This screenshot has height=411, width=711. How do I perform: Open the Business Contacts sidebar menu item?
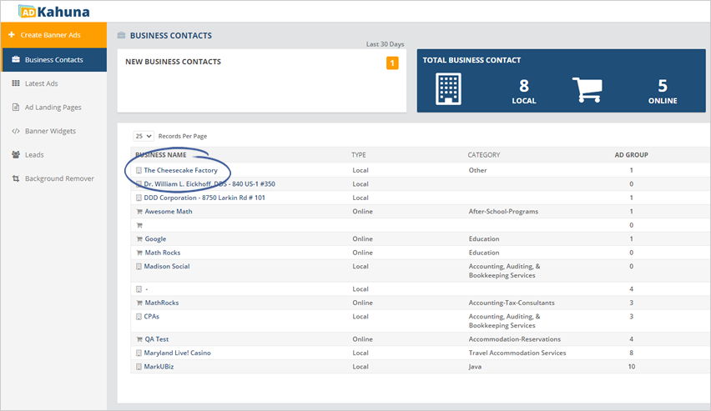53,60
